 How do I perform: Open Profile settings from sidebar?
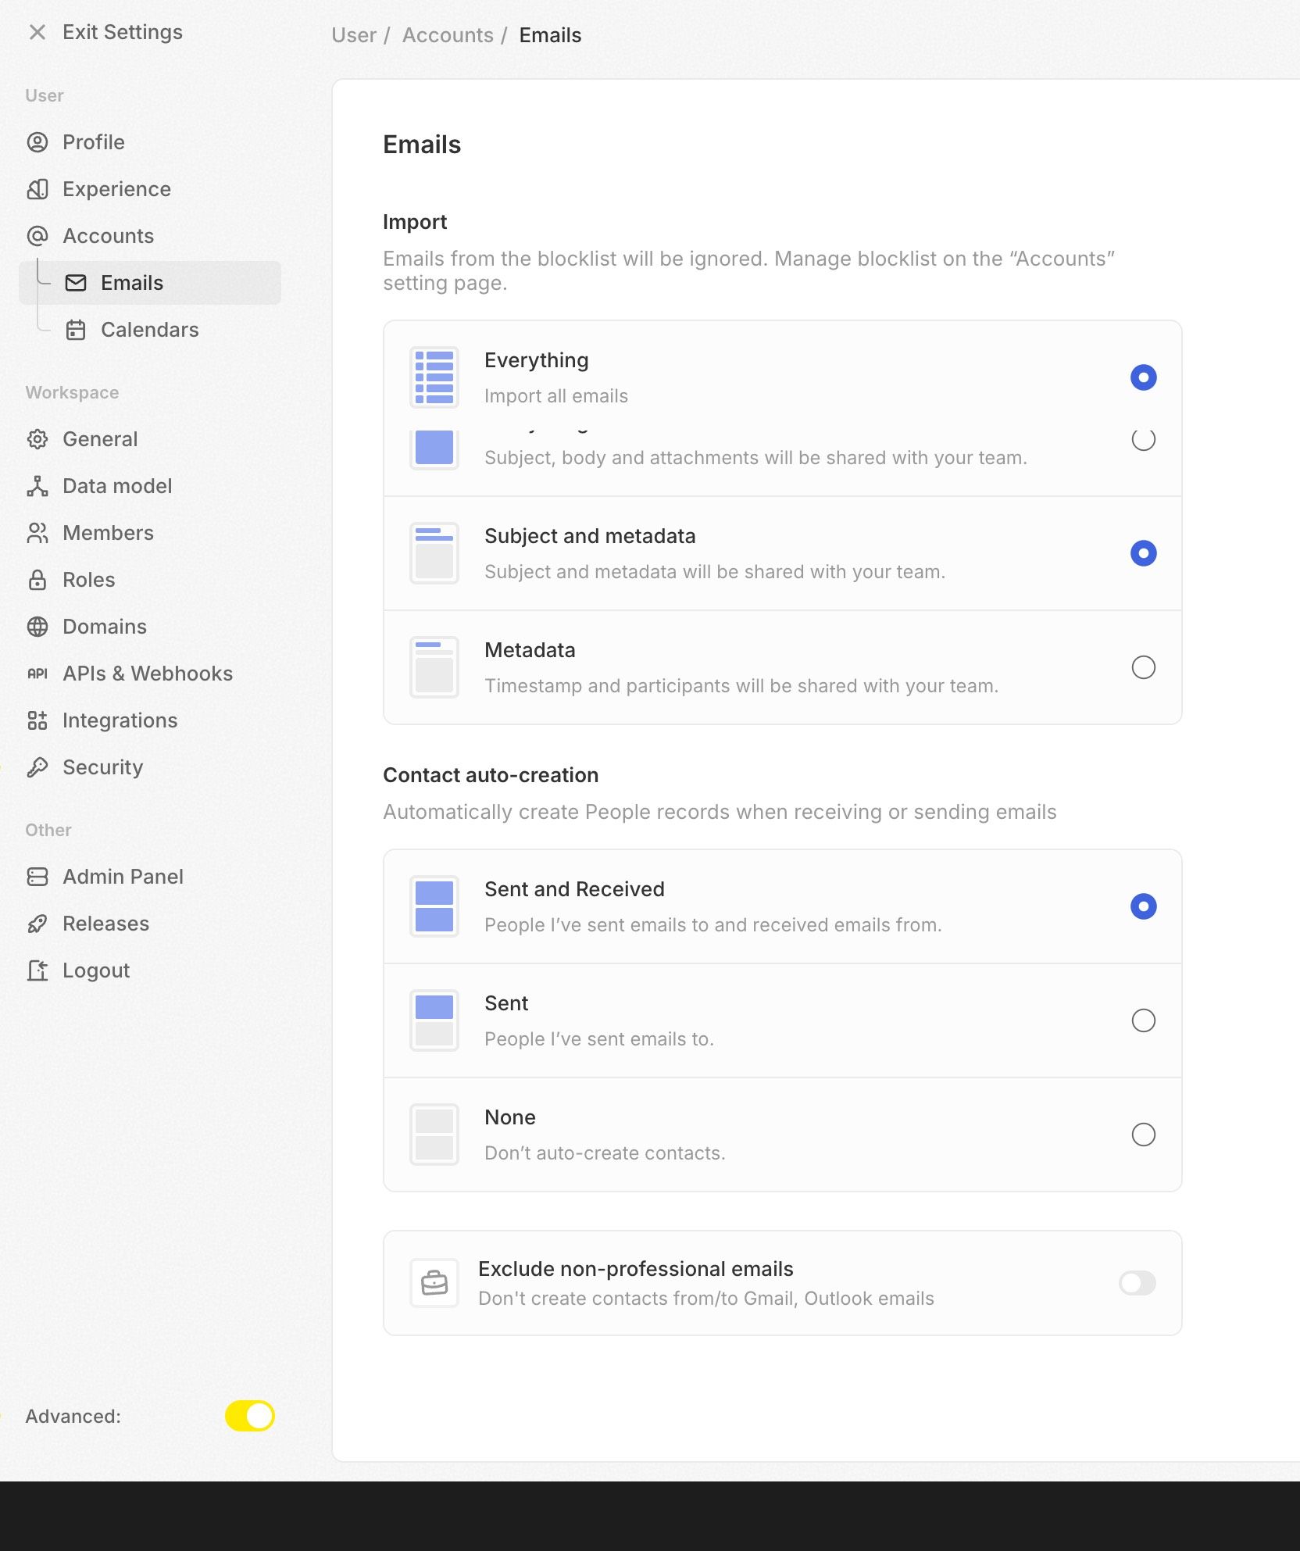click(93, 142)
